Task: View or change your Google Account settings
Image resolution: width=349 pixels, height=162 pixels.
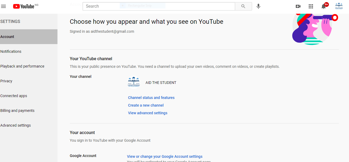Action: pyautogui.click(x=165, y=156)
